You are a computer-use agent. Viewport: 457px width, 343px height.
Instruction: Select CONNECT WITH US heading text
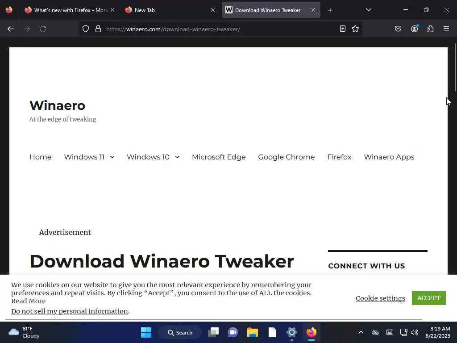(x=366, y=266)
